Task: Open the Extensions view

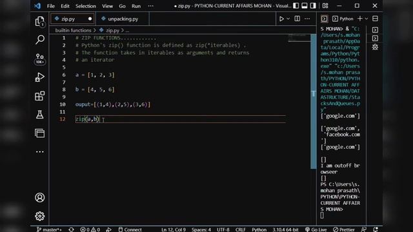Action: click(40, 96)
